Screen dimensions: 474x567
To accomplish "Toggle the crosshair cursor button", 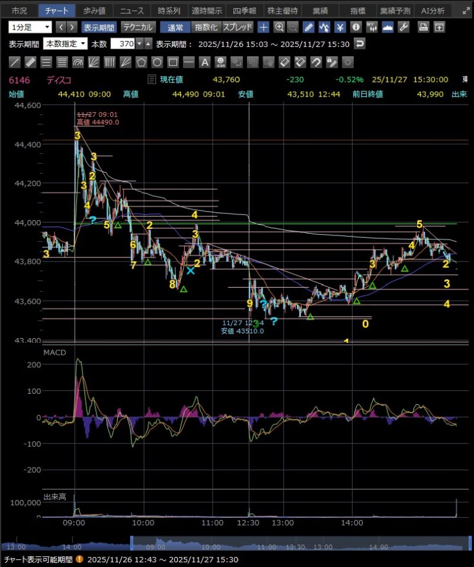I will 264,27.
